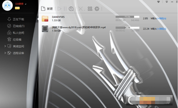Pause downloads with the pause icon
The width and height of the screenshot is (178, 108).
pos(65,9)
